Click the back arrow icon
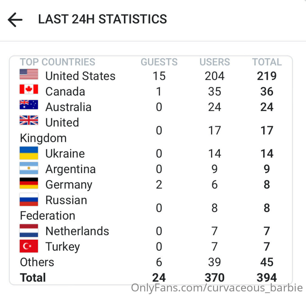 15,20
